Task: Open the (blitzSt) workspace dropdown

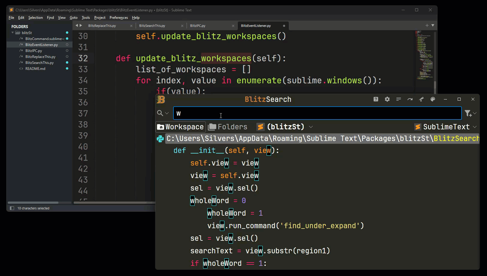Action: 311,127
